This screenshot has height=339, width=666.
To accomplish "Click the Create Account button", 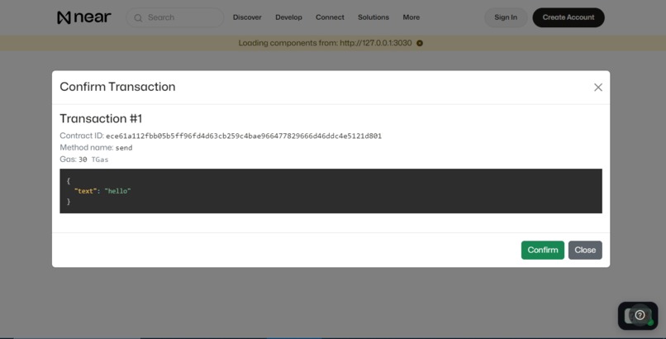I will coord(568,17).
